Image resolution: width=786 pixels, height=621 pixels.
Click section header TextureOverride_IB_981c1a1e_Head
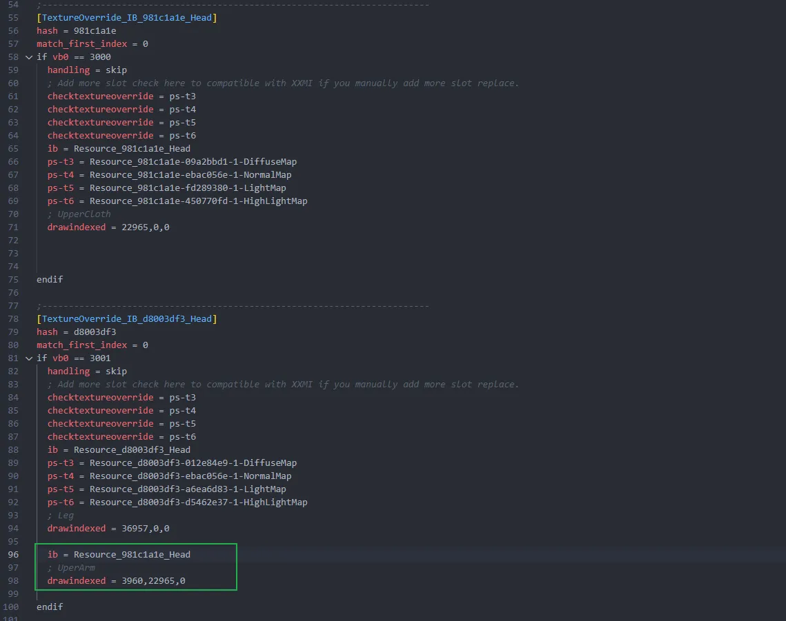127,17
